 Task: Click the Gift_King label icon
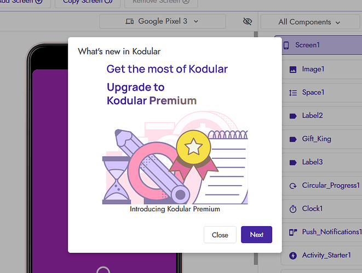[293, 139]
